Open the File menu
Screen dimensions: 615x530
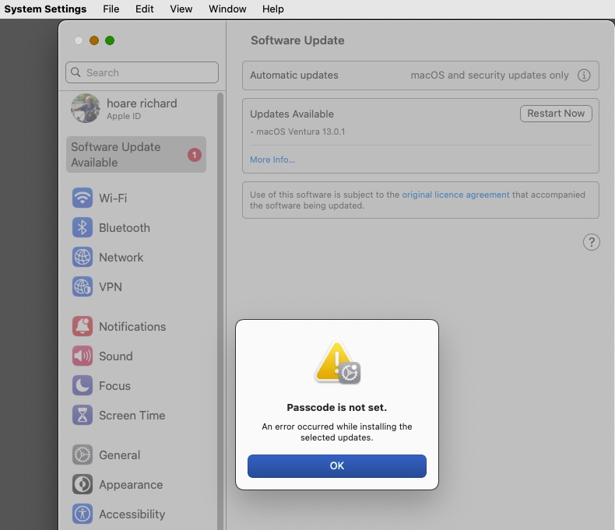pos(111,9)
